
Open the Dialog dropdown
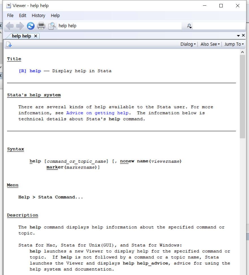(x=188, y=44)
